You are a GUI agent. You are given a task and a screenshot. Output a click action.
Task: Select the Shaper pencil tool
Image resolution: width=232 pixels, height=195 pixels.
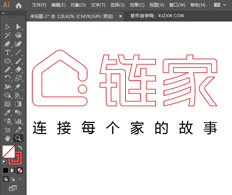(x=8, y=70)
